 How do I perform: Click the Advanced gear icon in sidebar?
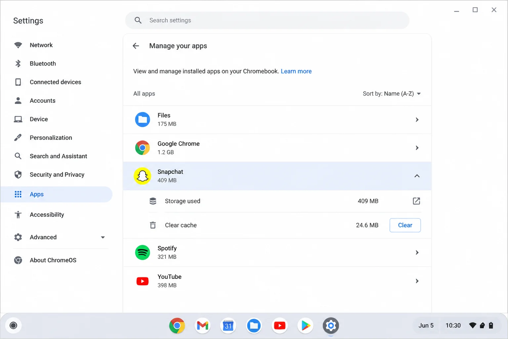pyautogui.click(x=18, y=237)
